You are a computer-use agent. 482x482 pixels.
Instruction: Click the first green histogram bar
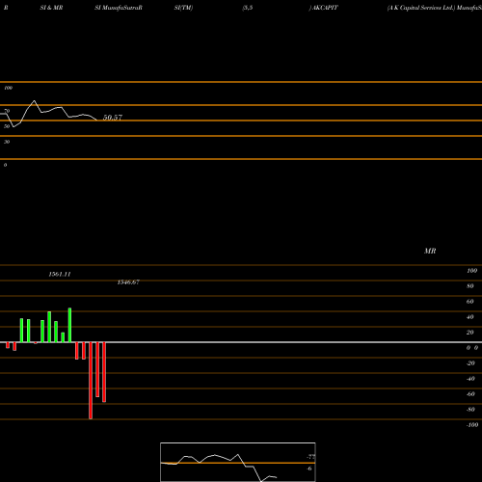point(21,331)
